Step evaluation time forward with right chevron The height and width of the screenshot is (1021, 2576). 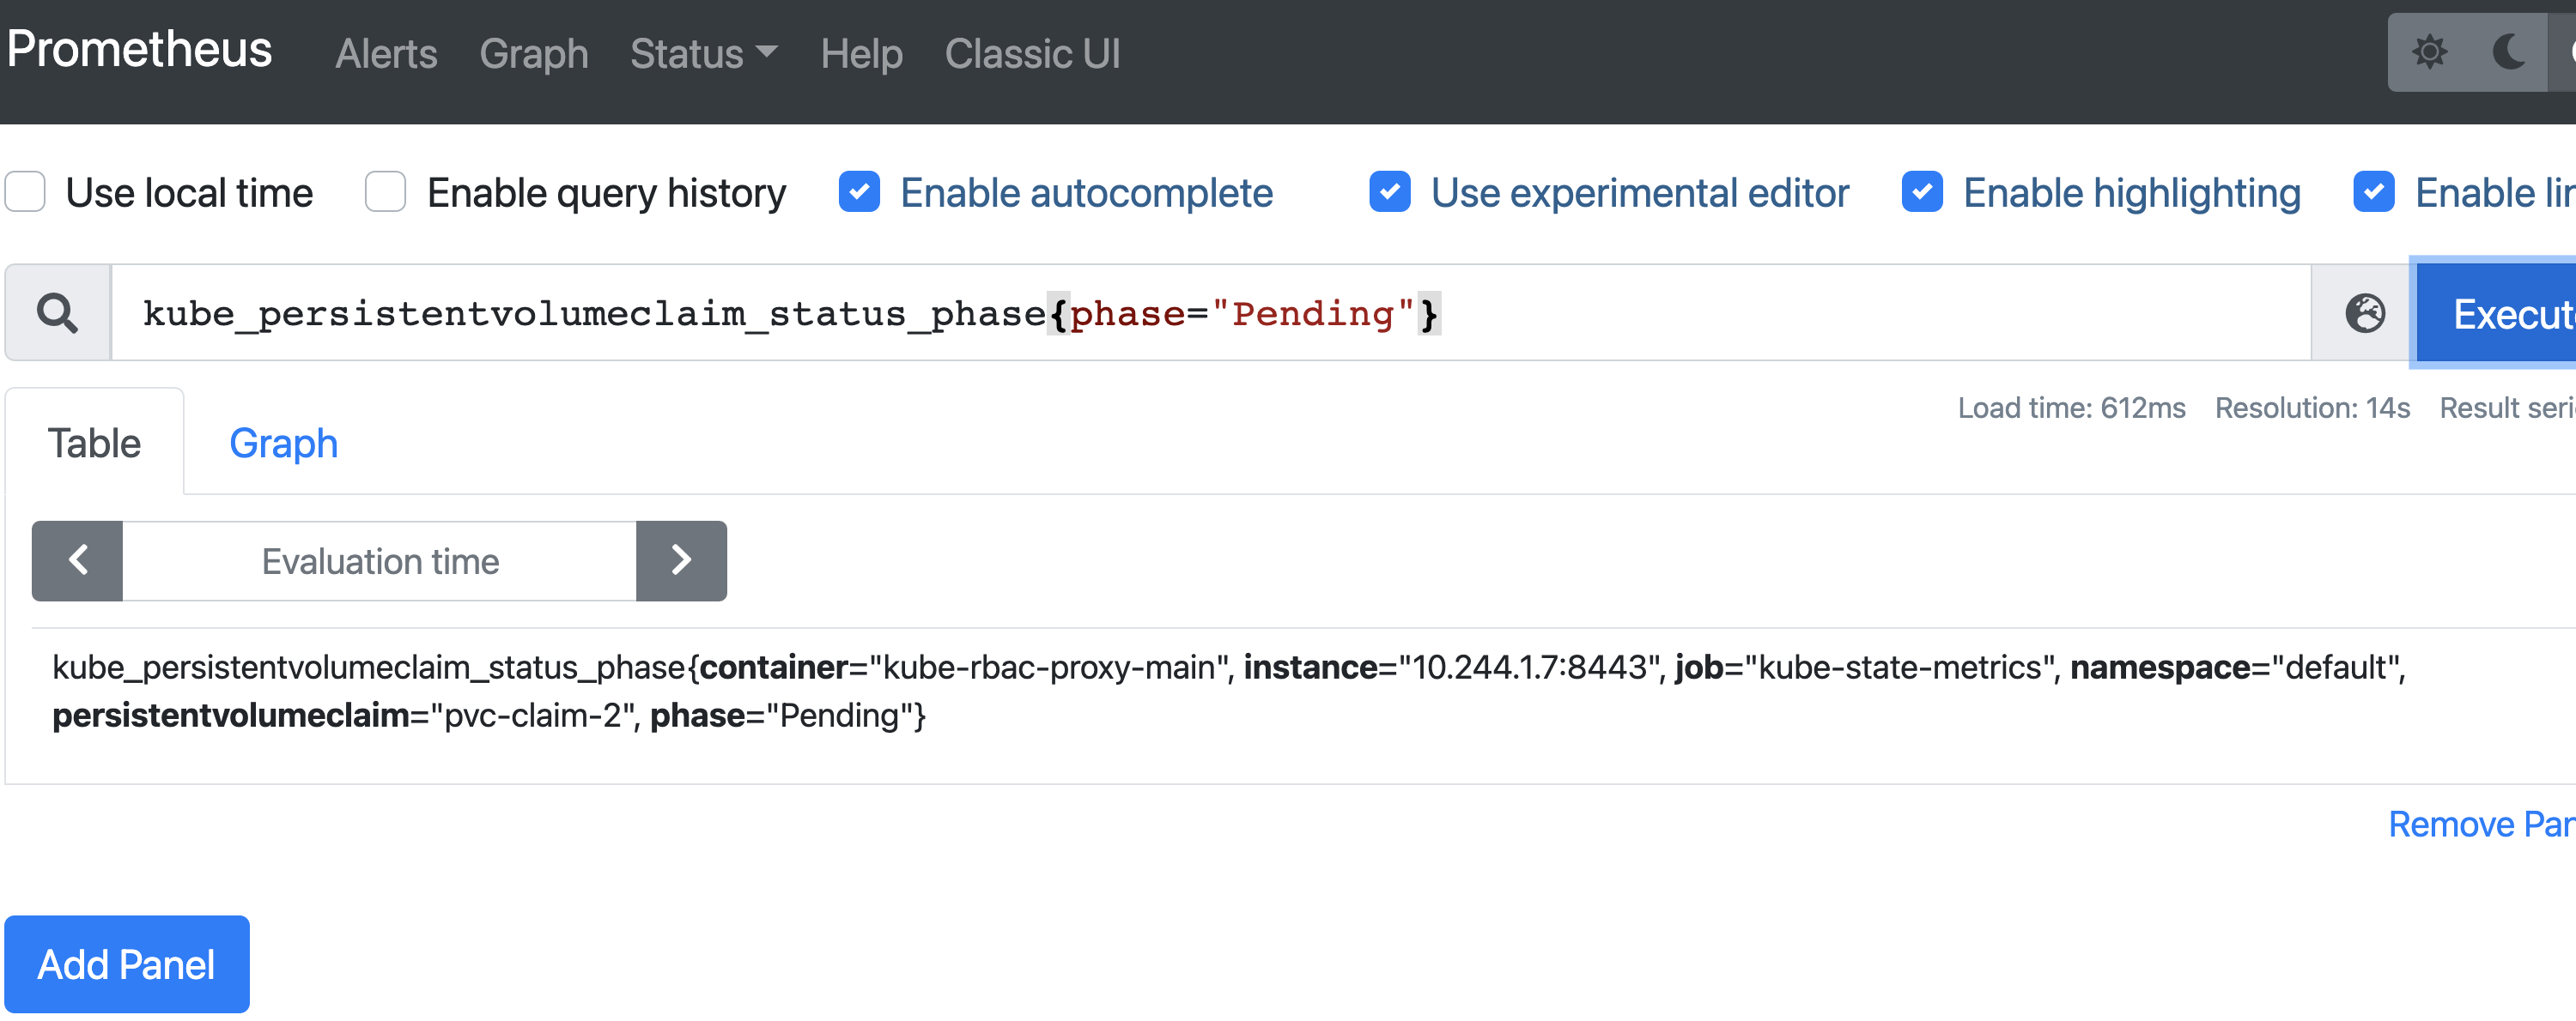(681, 560)
